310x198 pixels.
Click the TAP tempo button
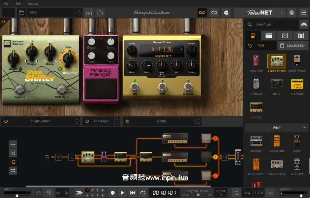click(x=270, y=193)
